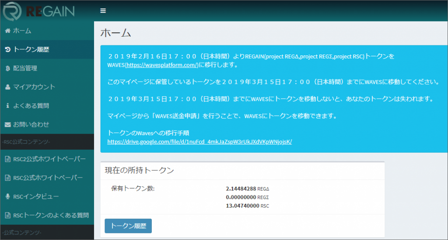Select the 2.14484288 REGΔ balance
Image resolution: width=448 pixels, height=240 pixels.
point(248,189)
